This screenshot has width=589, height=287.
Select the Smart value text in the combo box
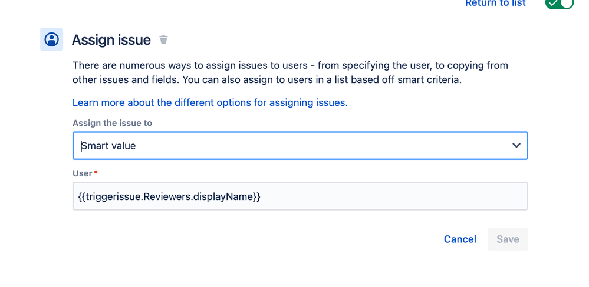pyautogui.click(x=108, y=146)
